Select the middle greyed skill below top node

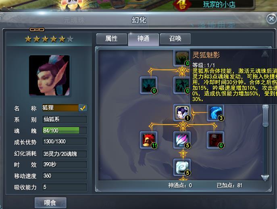click(182, 85)
